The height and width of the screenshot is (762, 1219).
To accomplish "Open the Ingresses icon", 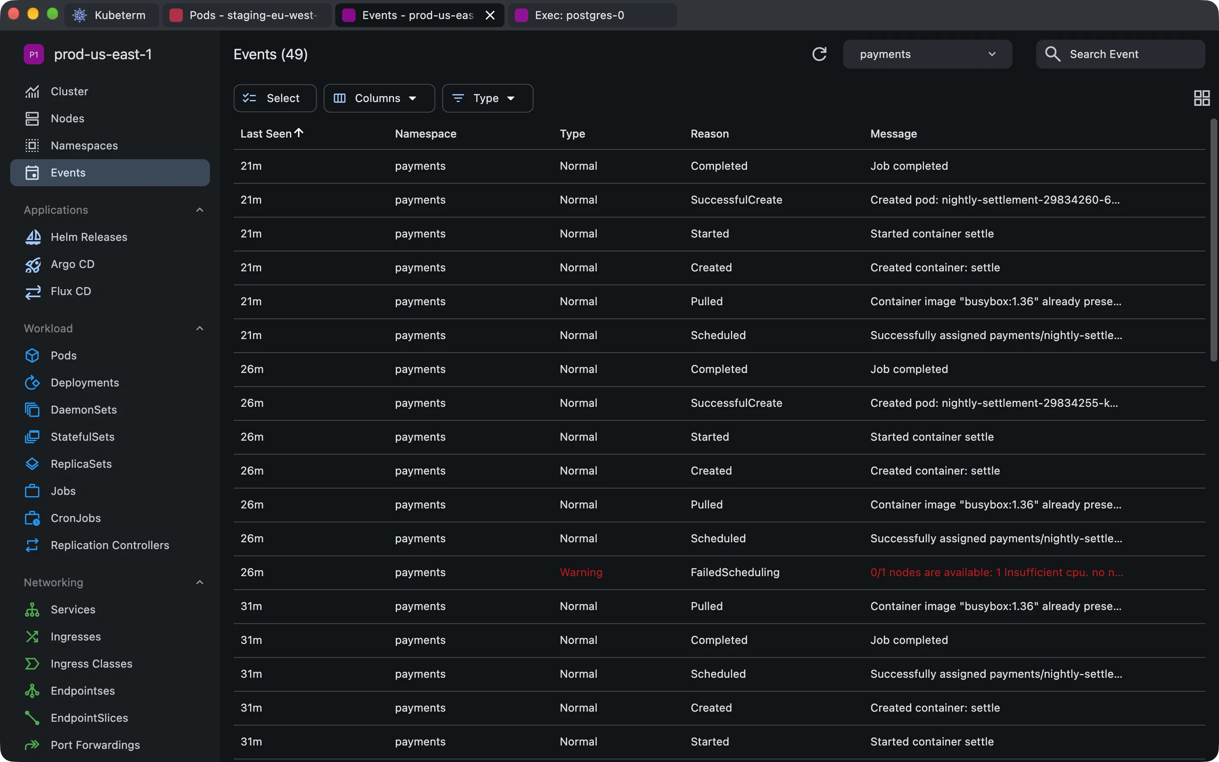I will [x=32, y=637].
